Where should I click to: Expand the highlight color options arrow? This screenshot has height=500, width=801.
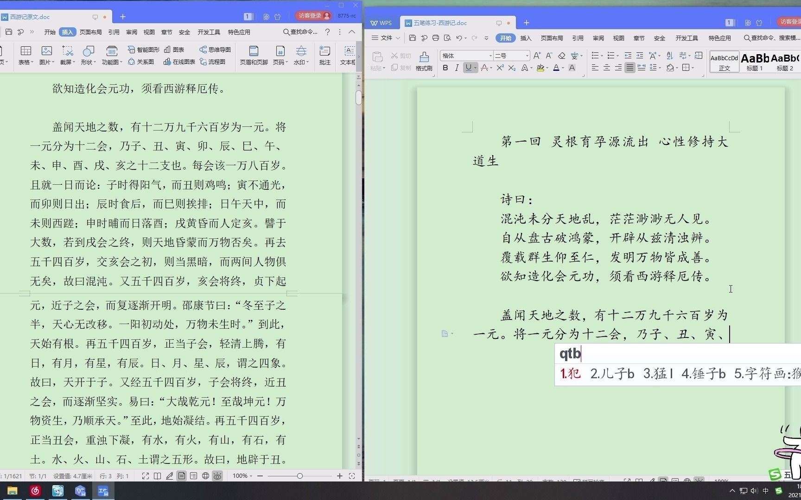(547, 69)
